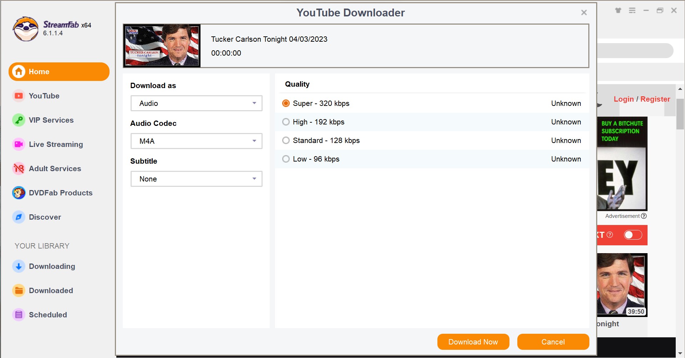Click the DVDFab Products monkey icon
The height and width of the screenshot is (358, 685).
click(x=19, y=193)
